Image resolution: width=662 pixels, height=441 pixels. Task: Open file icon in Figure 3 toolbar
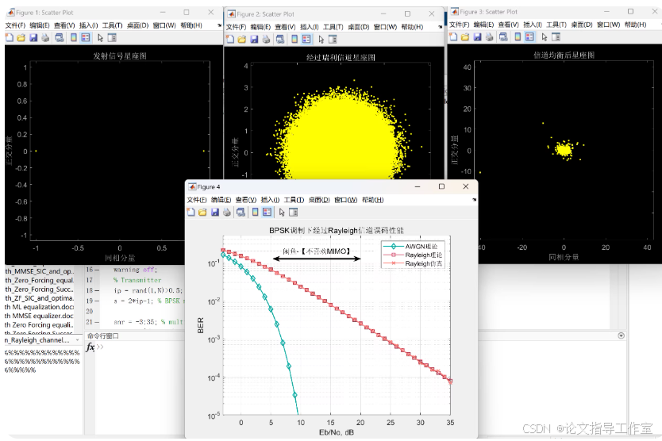[465, 37]
